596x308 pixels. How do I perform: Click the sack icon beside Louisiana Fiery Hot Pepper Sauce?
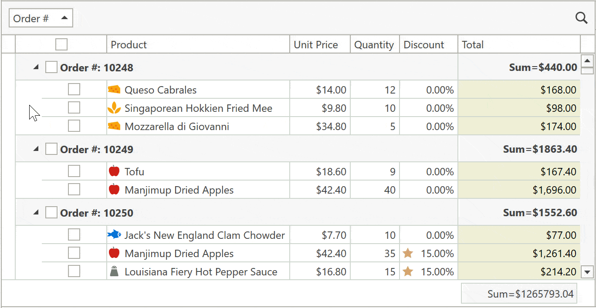(114, 271)
